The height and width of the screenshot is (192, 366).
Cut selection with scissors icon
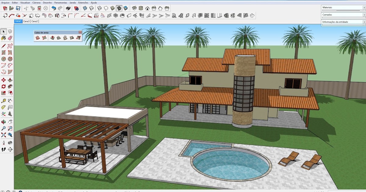tap(26, 8)
